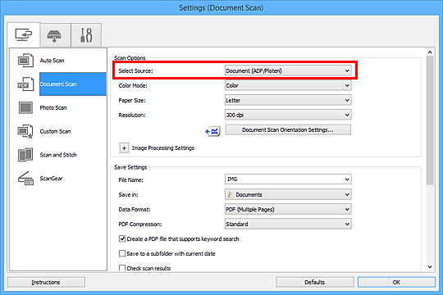Click the Photo Scan icon
The image size is (443, 295).
tap(25, 108)
